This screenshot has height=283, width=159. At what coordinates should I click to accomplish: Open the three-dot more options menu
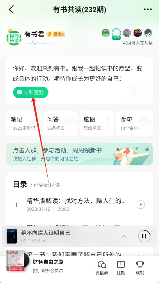click(x=148, y=9)
